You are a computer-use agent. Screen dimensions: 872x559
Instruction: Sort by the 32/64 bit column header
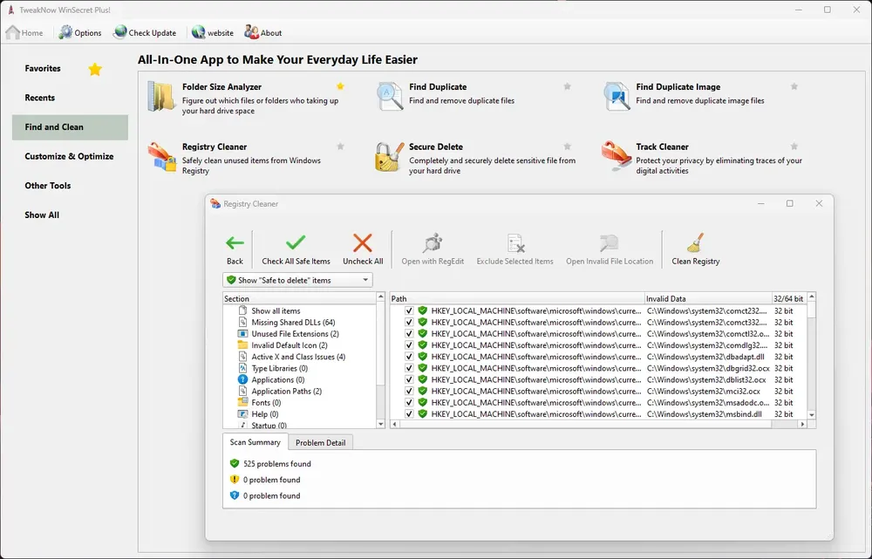pos(789,299)
